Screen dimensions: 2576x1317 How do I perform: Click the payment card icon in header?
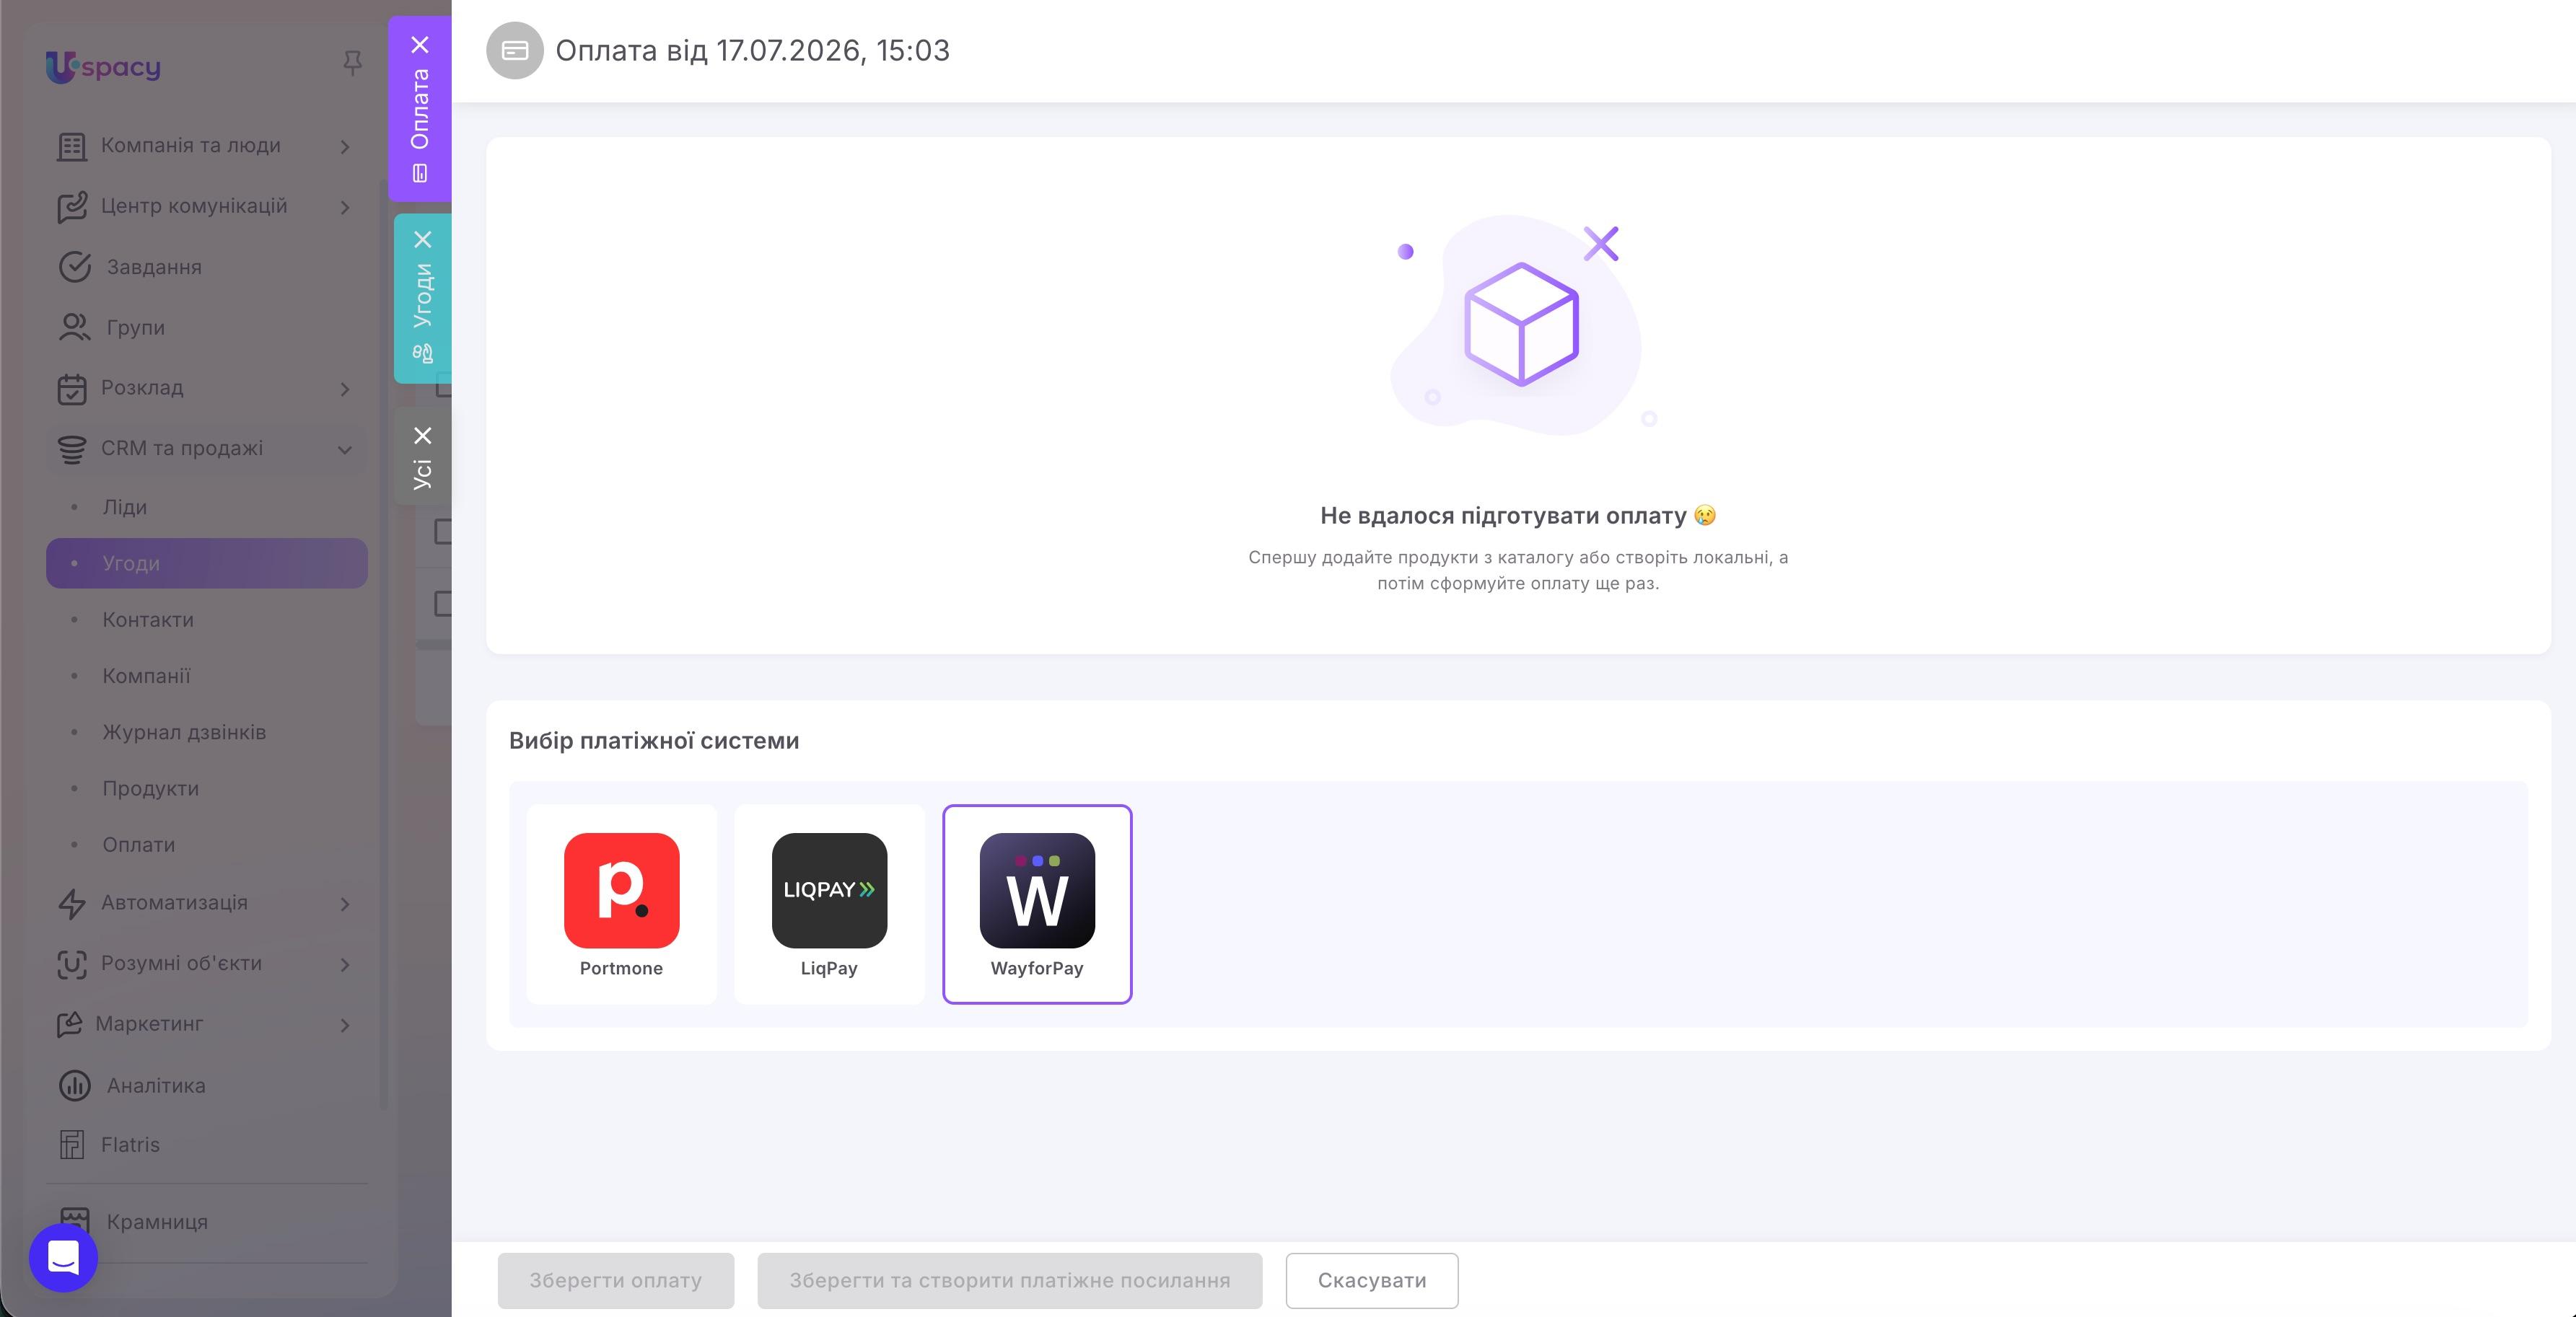click(x=515, y=50)
